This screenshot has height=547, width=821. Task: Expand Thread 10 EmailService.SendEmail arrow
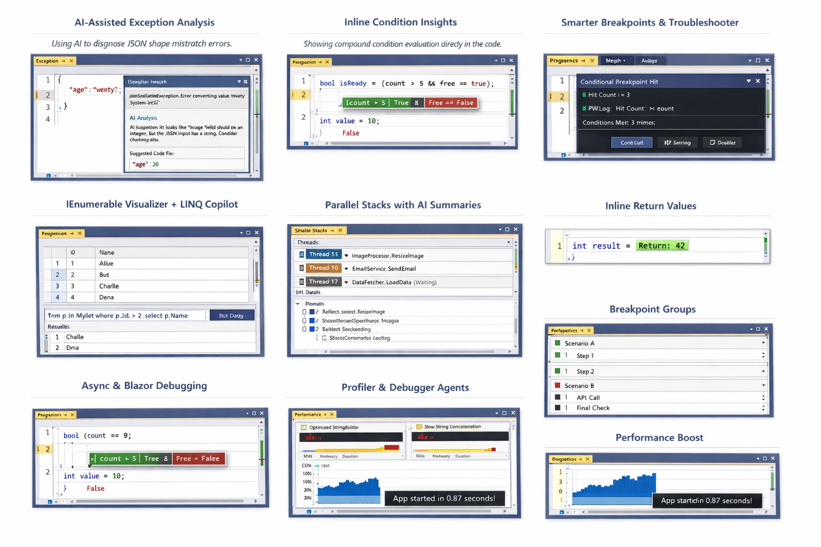346,269
